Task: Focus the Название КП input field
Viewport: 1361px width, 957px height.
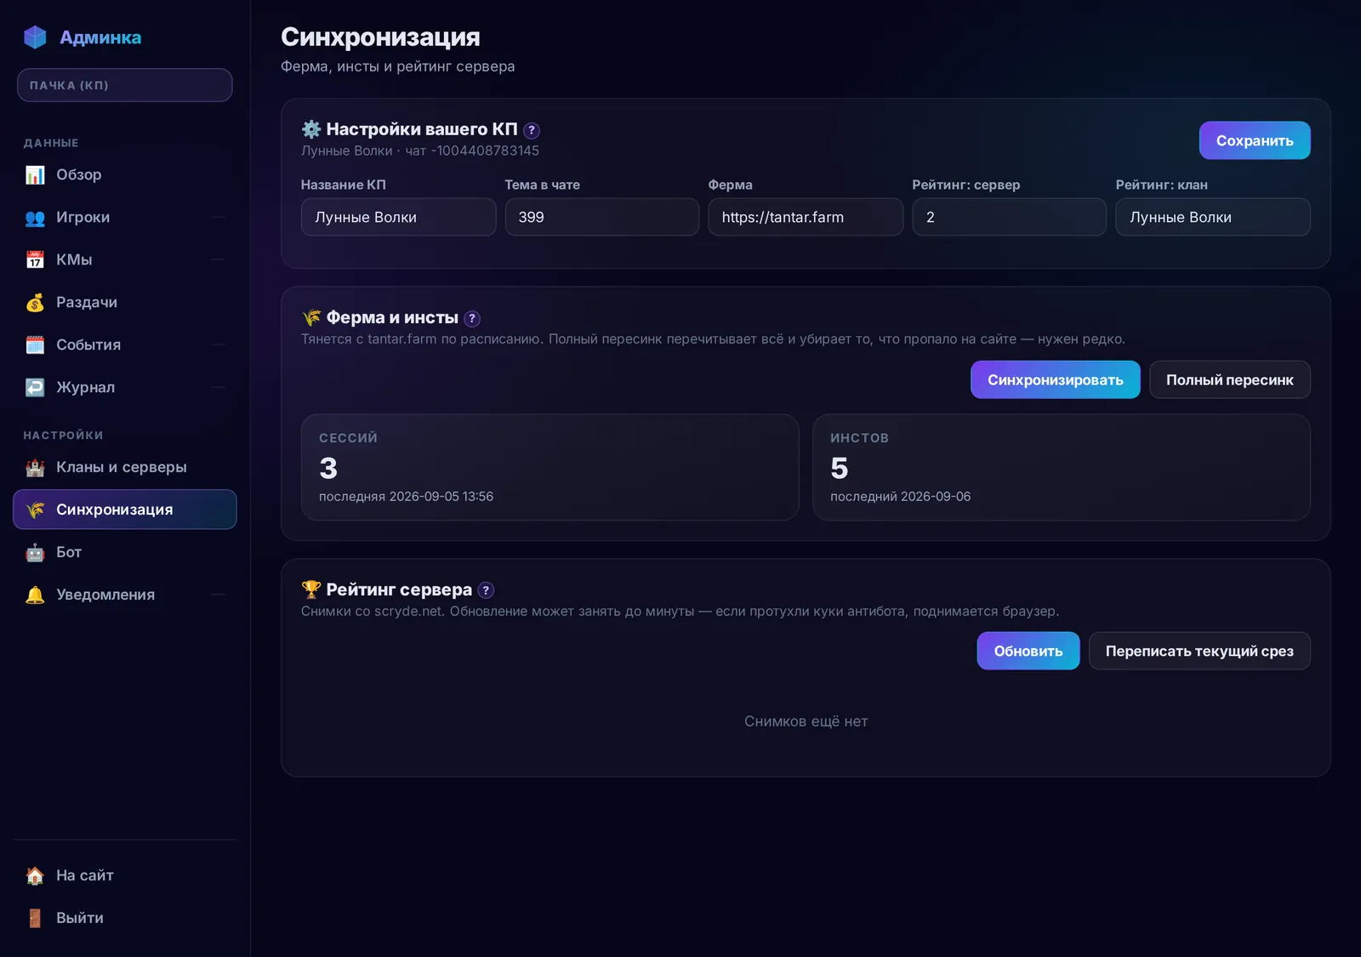Action: (x=398, y=217)
